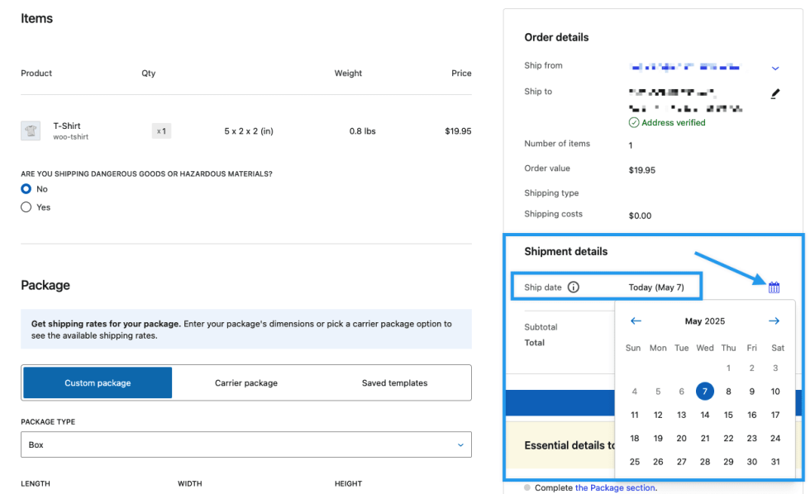Select No for dangerous goods
The height and width of the screenshot is (494, 810).
click(26, 189)
